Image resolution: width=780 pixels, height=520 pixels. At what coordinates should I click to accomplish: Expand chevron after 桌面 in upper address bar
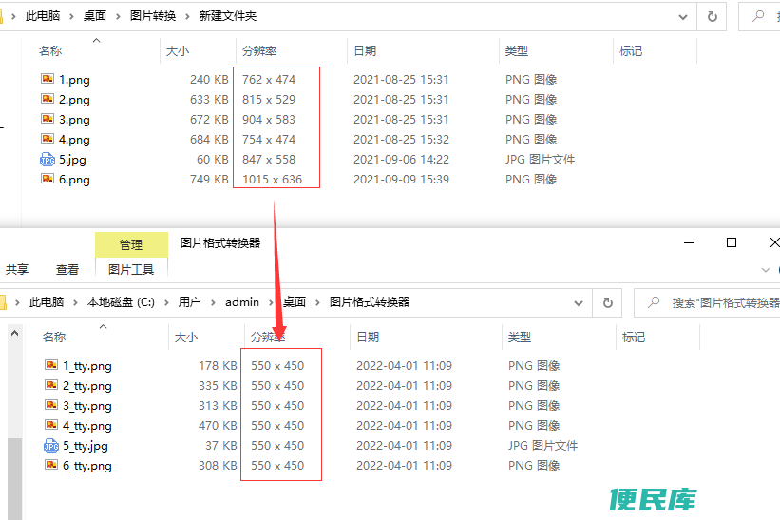118,16
